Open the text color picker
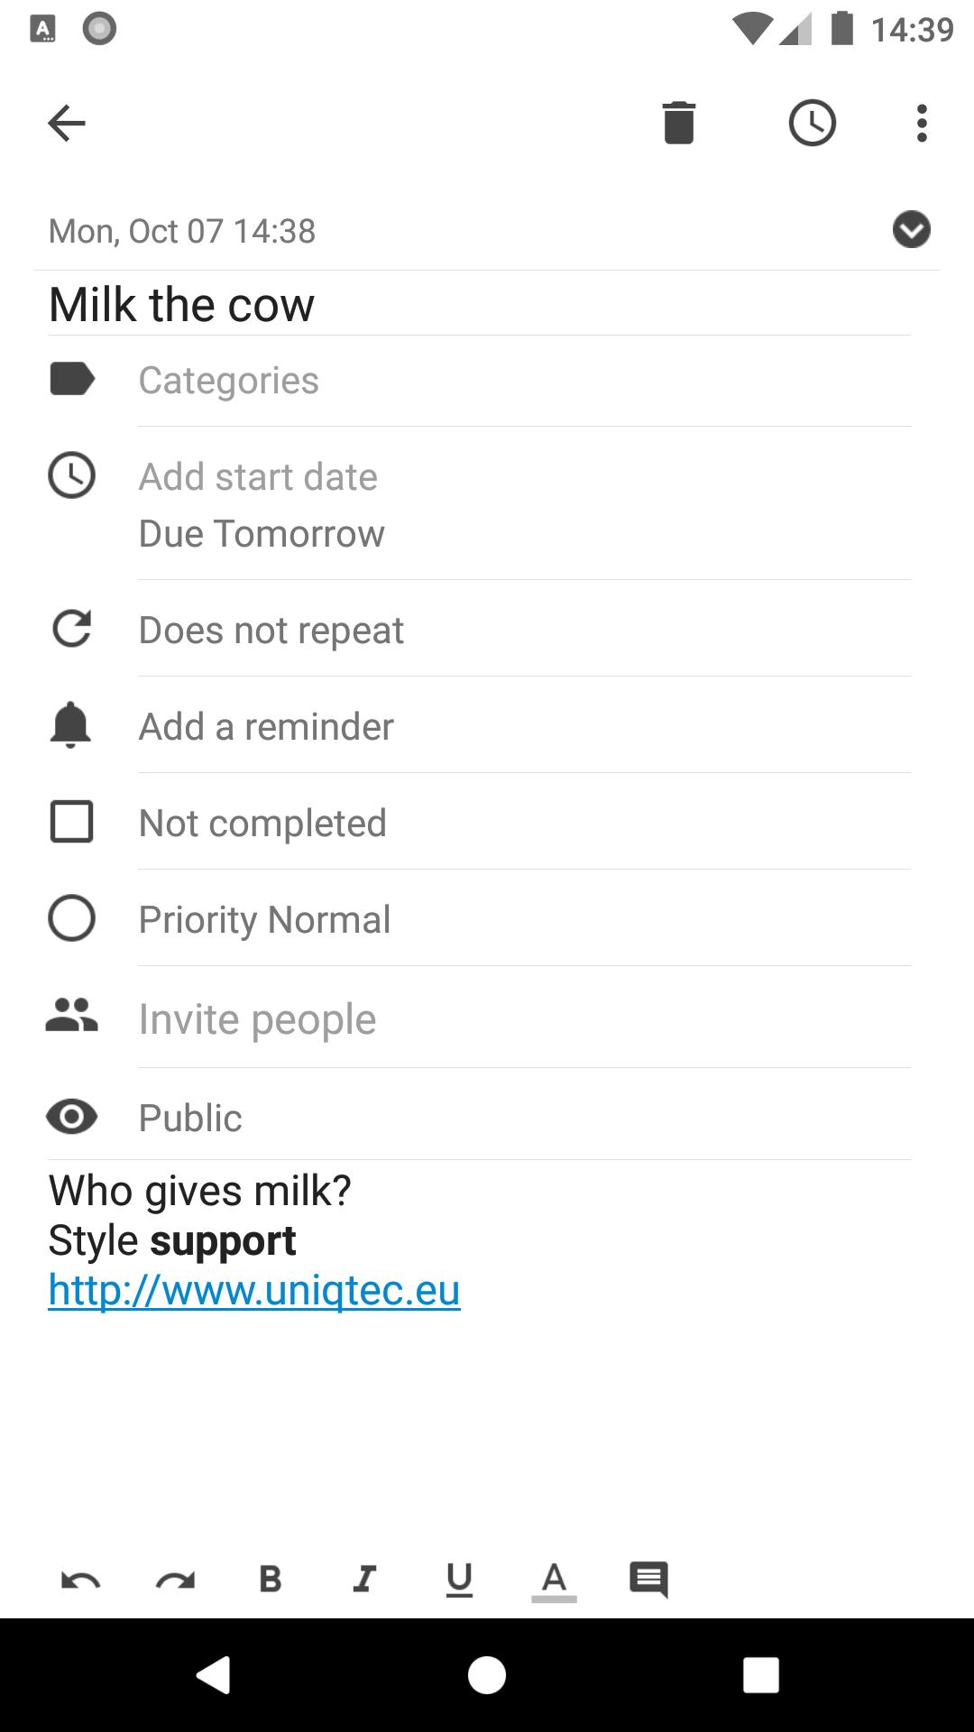The width and height of the screenshot is (974, 1732). click(x=554, y=1579)
